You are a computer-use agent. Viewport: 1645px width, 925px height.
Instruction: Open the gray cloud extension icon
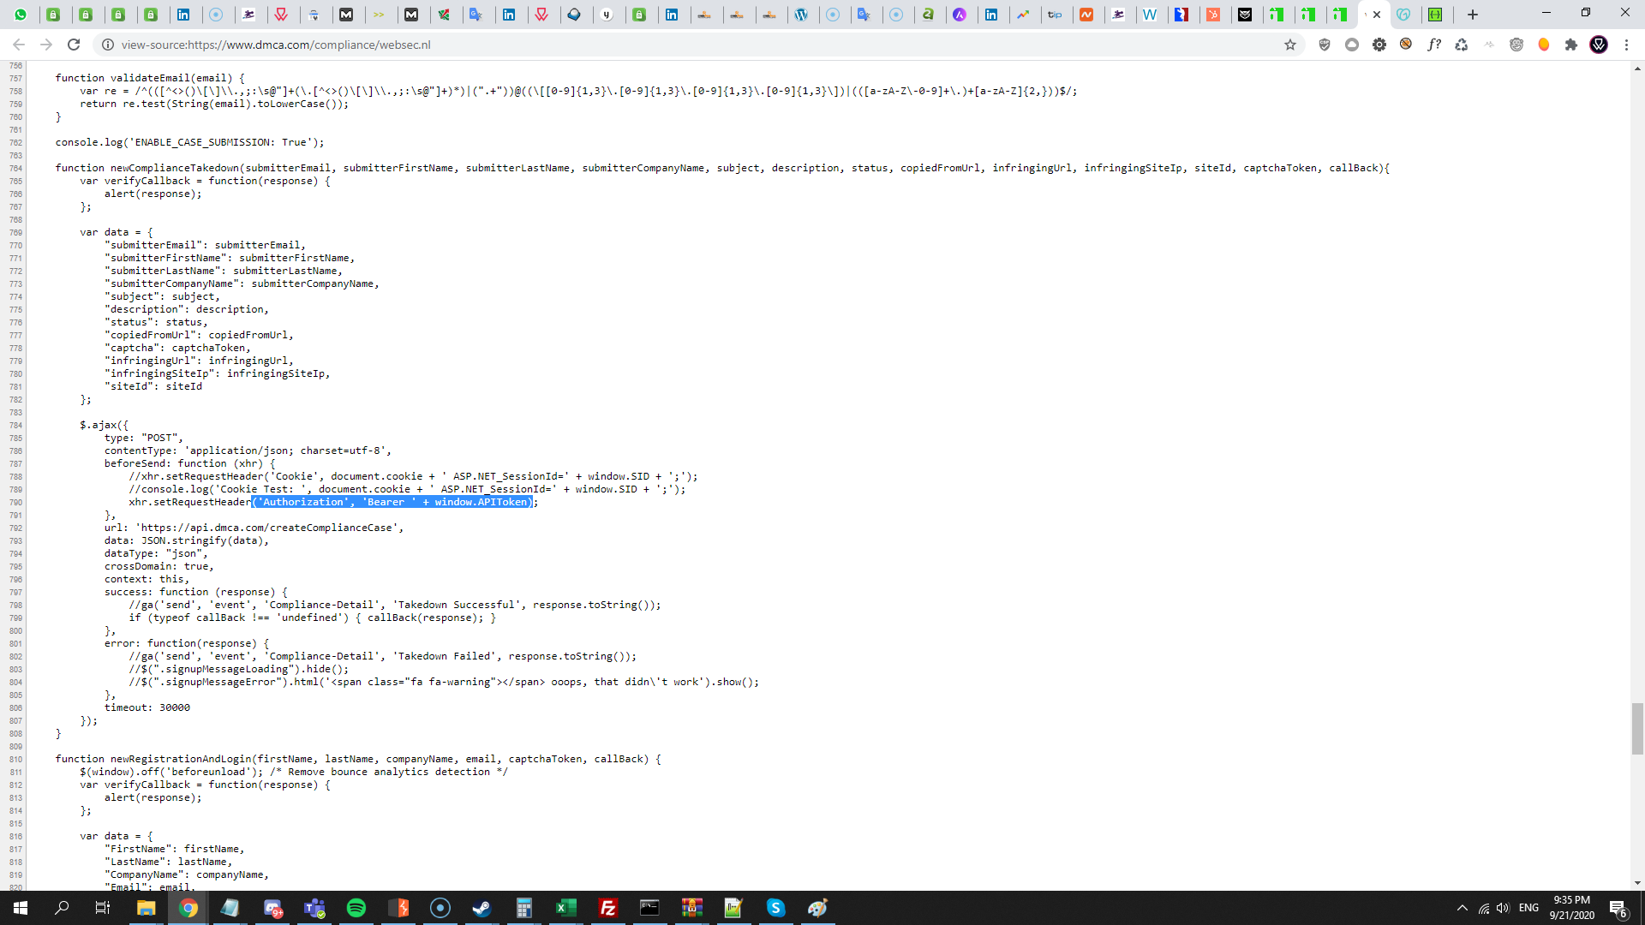(x=1352, y=45)
